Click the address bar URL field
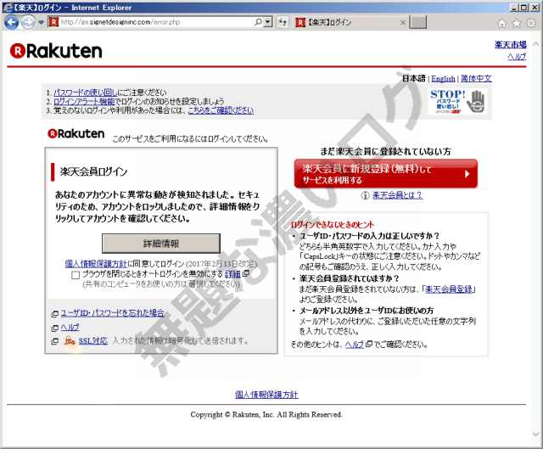Image resolution: width=543 pixels, height=449 pixels. click(156, 22)
